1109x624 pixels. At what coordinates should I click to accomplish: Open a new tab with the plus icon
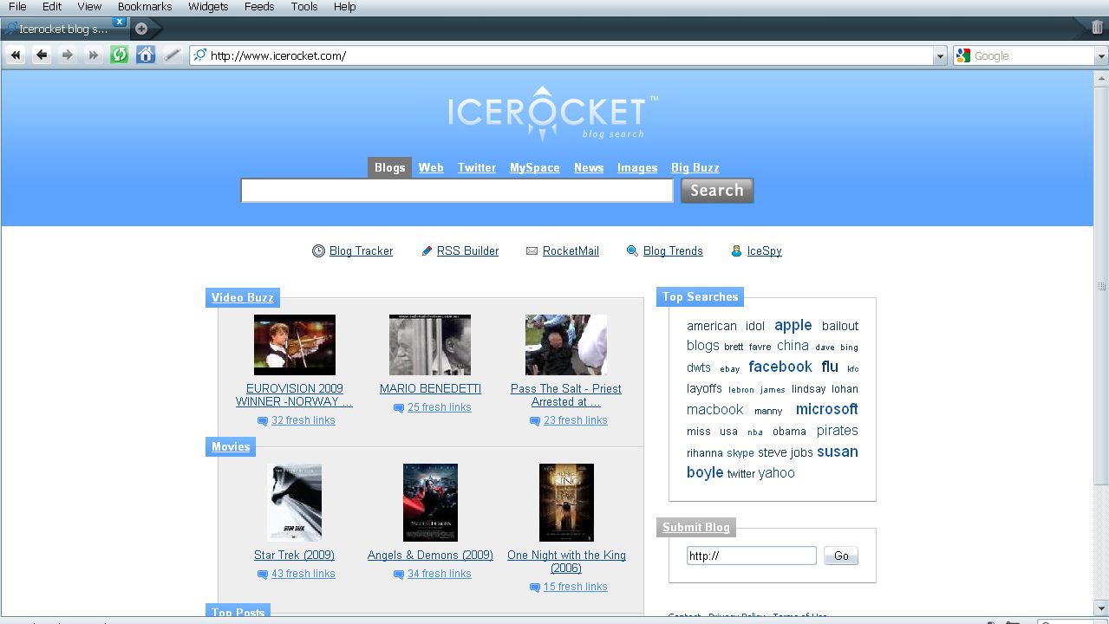(x=140, y=28)
